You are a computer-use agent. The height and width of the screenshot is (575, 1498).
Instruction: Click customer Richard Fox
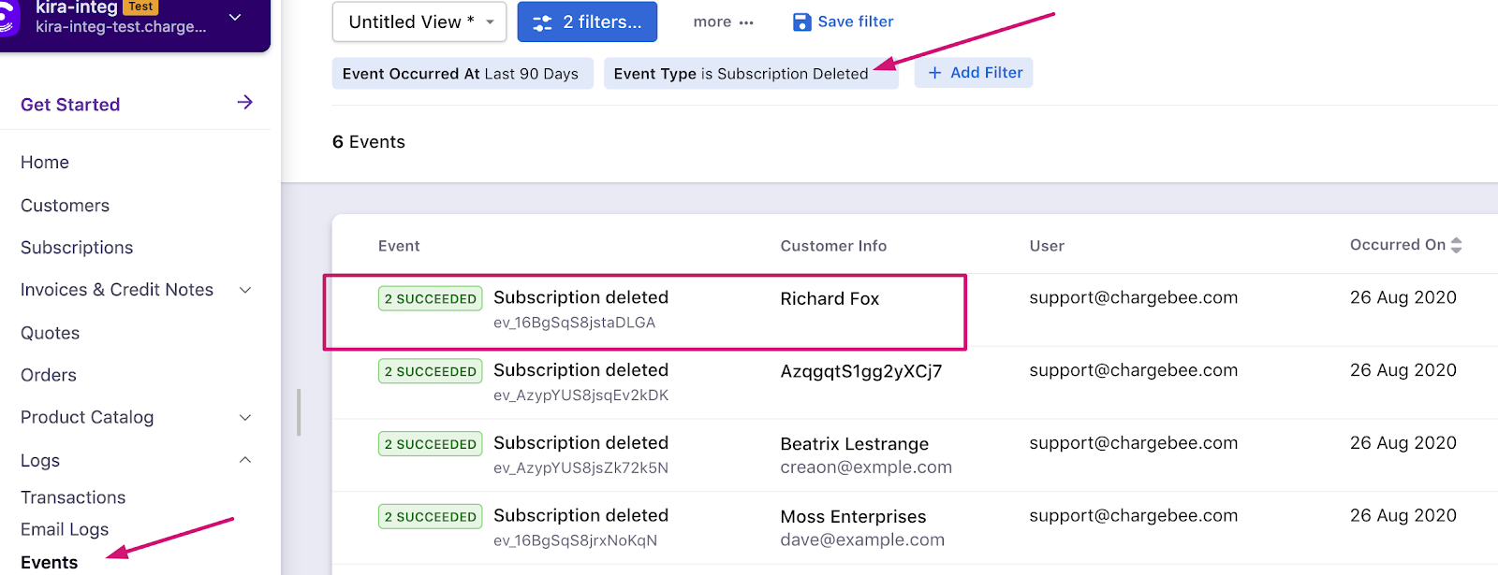point(830,299)
